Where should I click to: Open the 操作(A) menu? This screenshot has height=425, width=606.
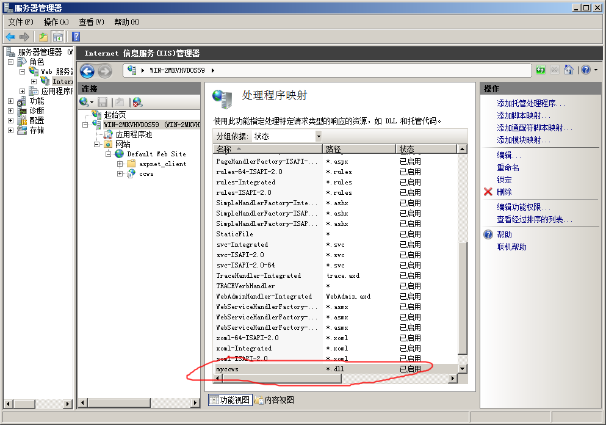point(56,22)
